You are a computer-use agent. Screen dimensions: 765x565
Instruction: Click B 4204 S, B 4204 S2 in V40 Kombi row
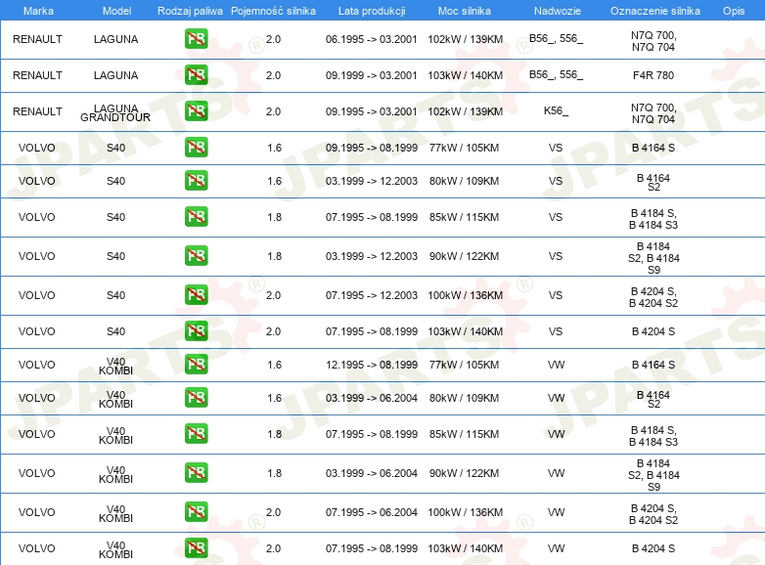pos(653,514)
